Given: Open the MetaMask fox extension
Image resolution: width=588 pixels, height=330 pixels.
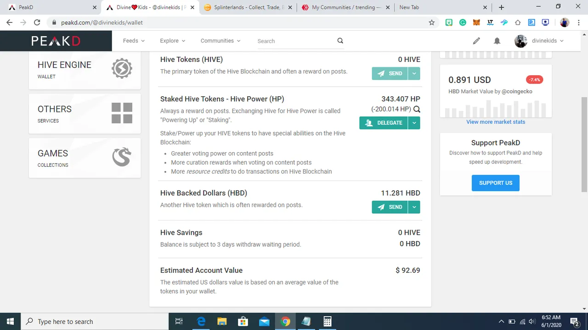Looking at the screenshot, I should [x=477, y=22].
